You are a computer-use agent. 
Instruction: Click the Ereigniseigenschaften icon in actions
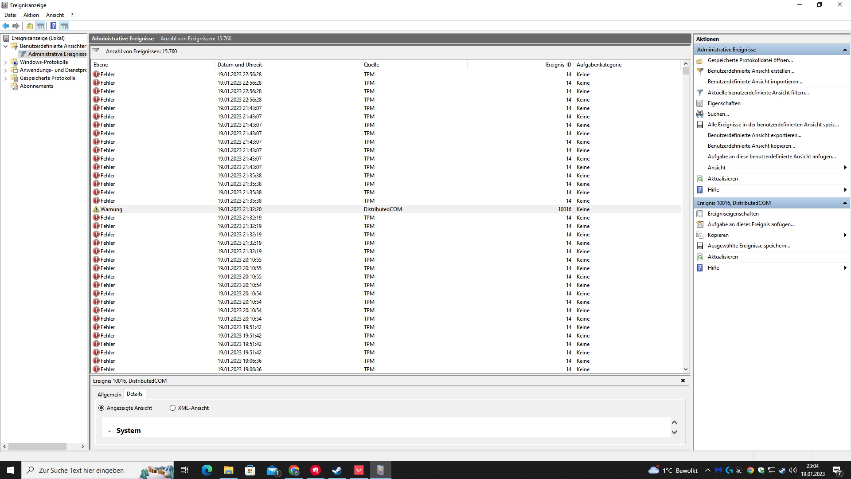pyautogui.click(x=700, y=214)
